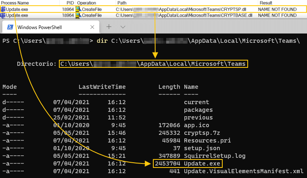Click the 45984 length value
The width and height of the screenshot is (307, 178).
(x=171, y=140)
